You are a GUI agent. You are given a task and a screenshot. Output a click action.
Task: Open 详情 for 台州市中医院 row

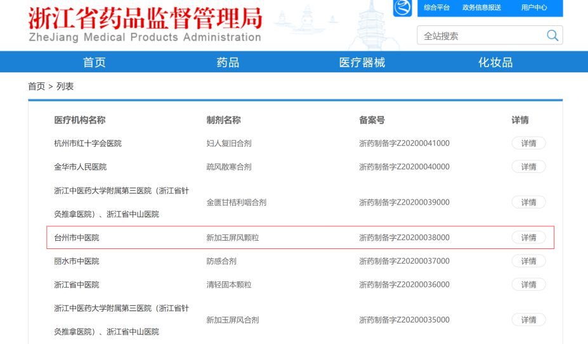tap(528, 238)
